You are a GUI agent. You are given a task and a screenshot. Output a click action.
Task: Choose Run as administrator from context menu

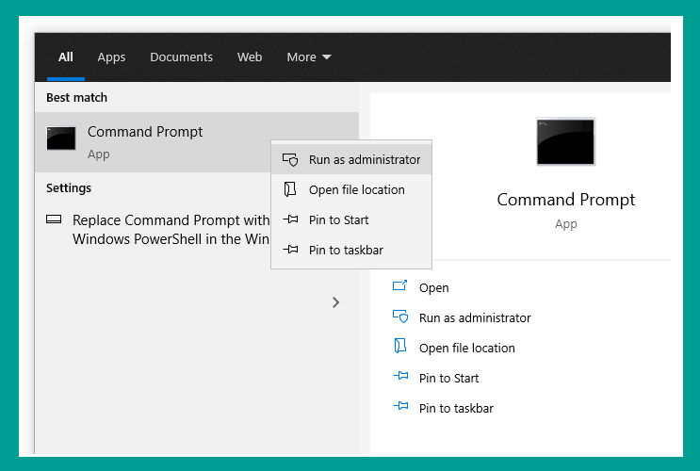pyautogui.click(x=351, y=159)
